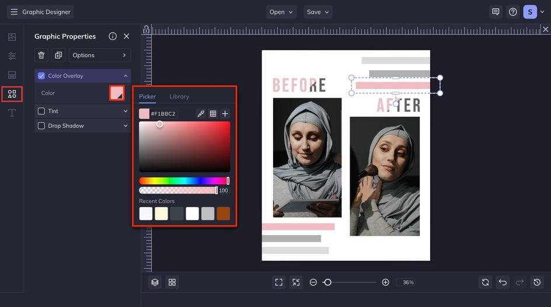This screenshot has height=307, width=551.
Task: Switch to the Library tab
Action: (179, 96)
